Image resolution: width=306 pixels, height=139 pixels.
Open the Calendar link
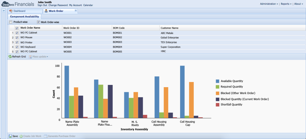88,5
